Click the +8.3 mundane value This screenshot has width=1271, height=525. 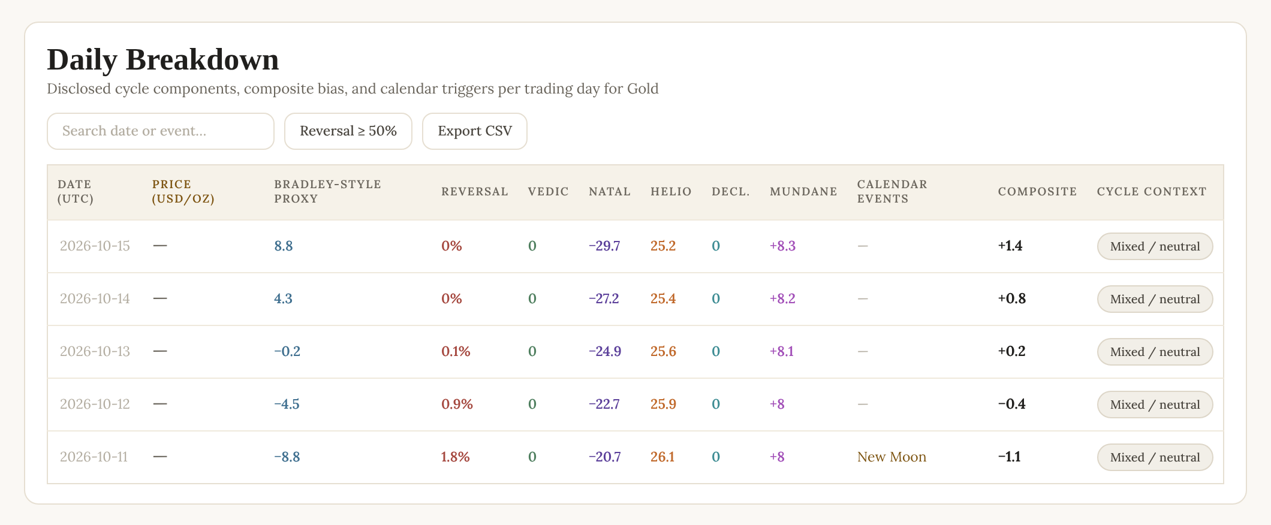pos(783,246)
